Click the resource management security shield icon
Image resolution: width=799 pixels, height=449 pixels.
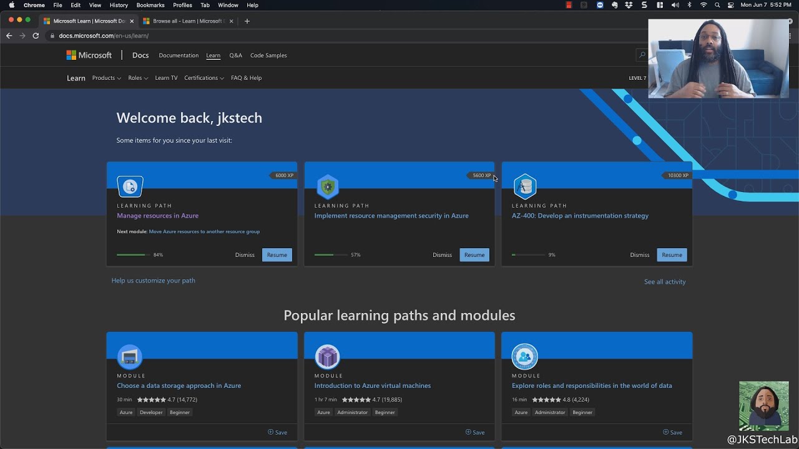coord(327,186)
